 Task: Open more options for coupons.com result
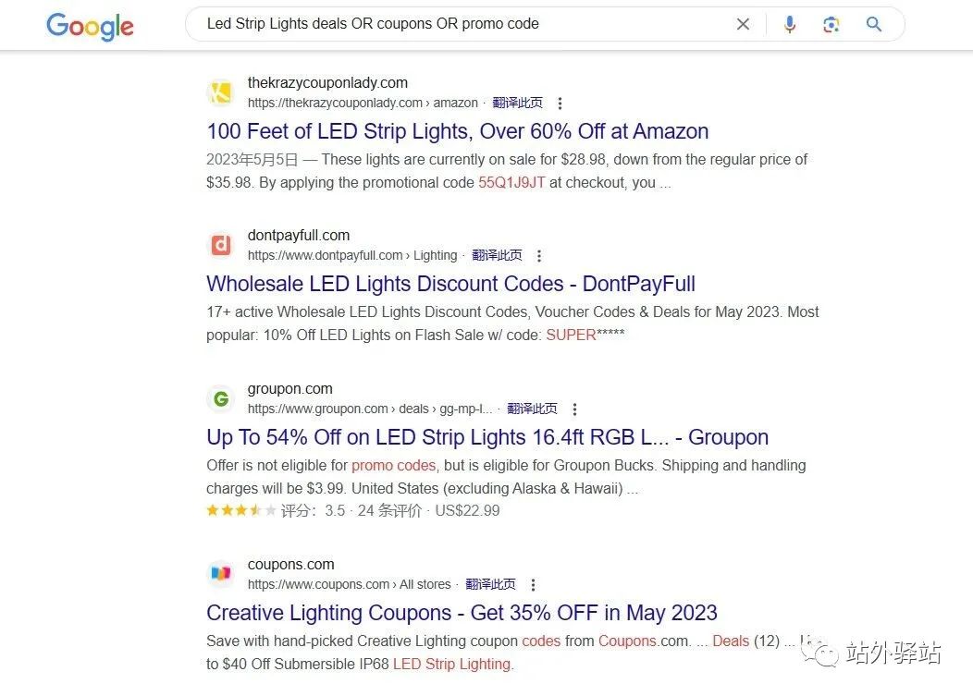point(533,585)
